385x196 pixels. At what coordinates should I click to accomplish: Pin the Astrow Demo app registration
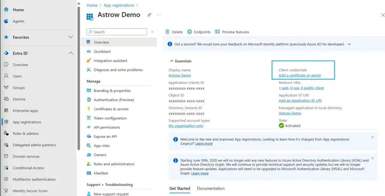[149, 15]
